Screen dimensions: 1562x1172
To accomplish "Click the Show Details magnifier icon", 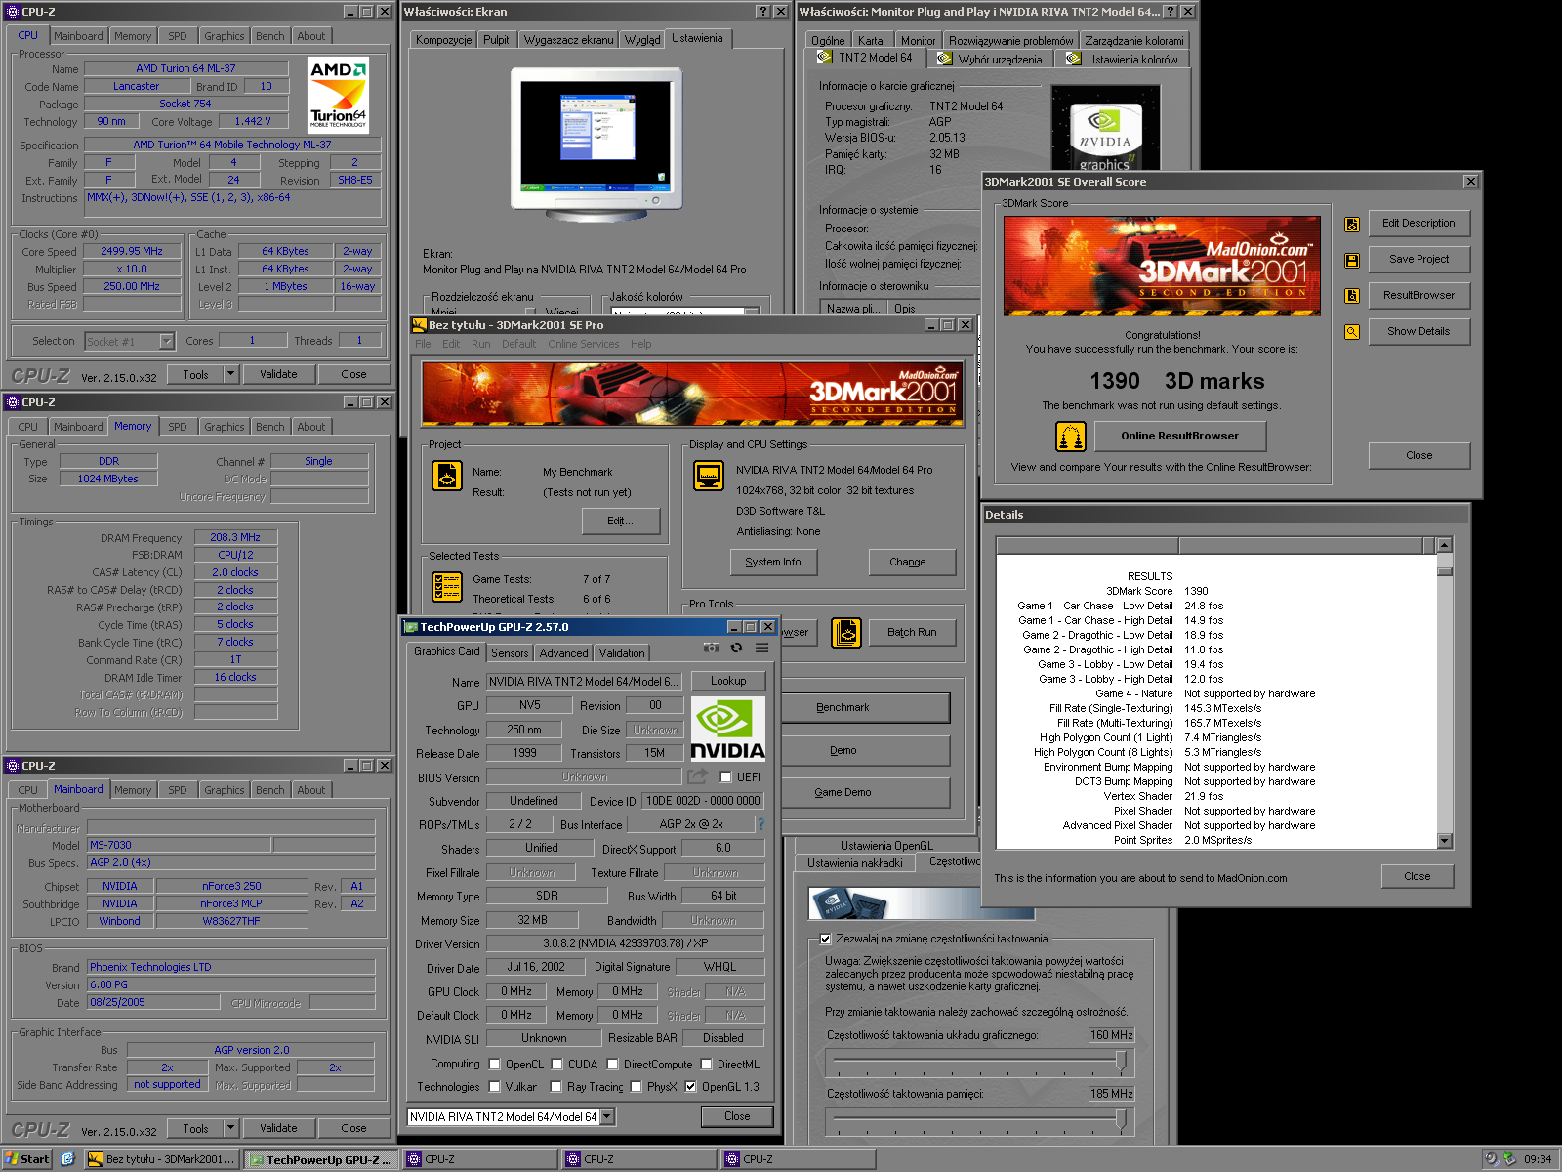I will point(1352,332).
